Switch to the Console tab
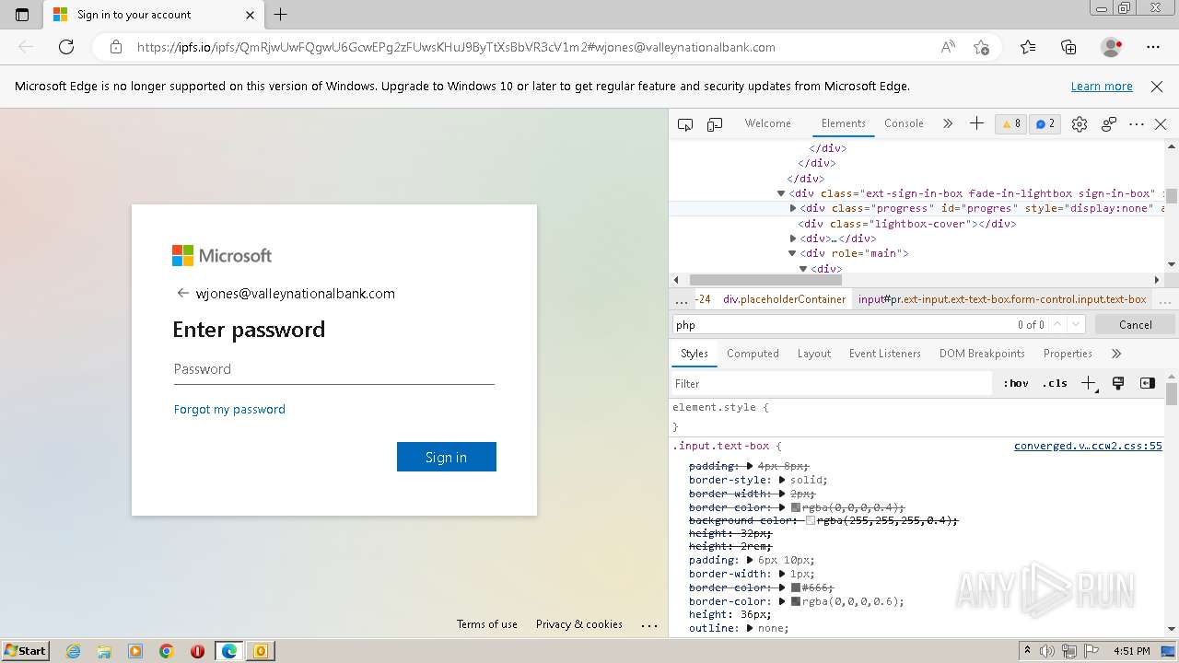The image size is (1179, 663). [x=904, y=123]
